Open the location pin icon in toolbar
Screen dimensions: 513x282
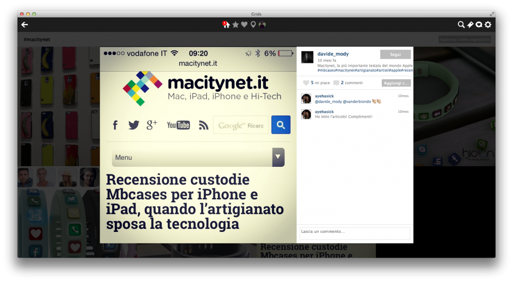(x=253, y=25)
